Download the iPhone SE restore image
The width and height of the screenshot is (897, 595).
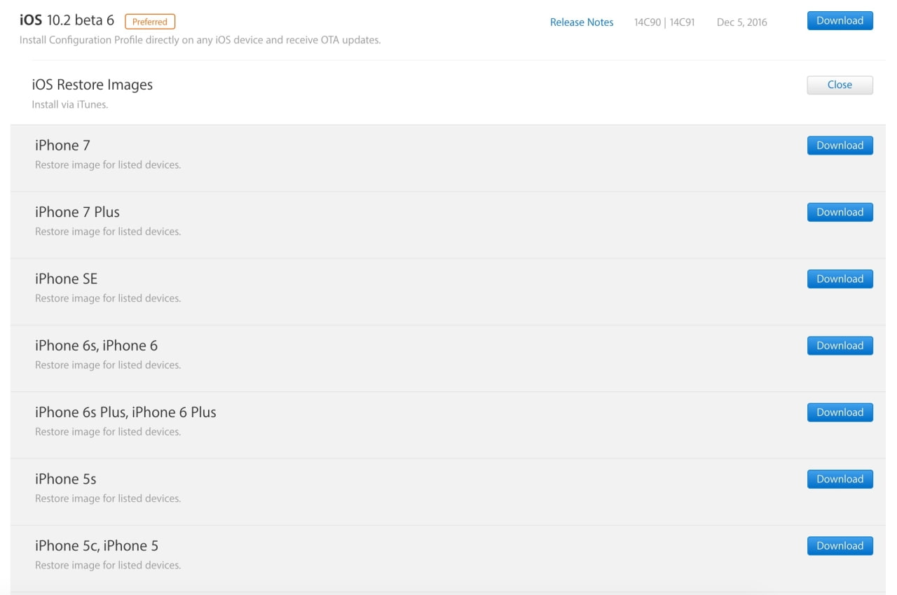point(840,279)
